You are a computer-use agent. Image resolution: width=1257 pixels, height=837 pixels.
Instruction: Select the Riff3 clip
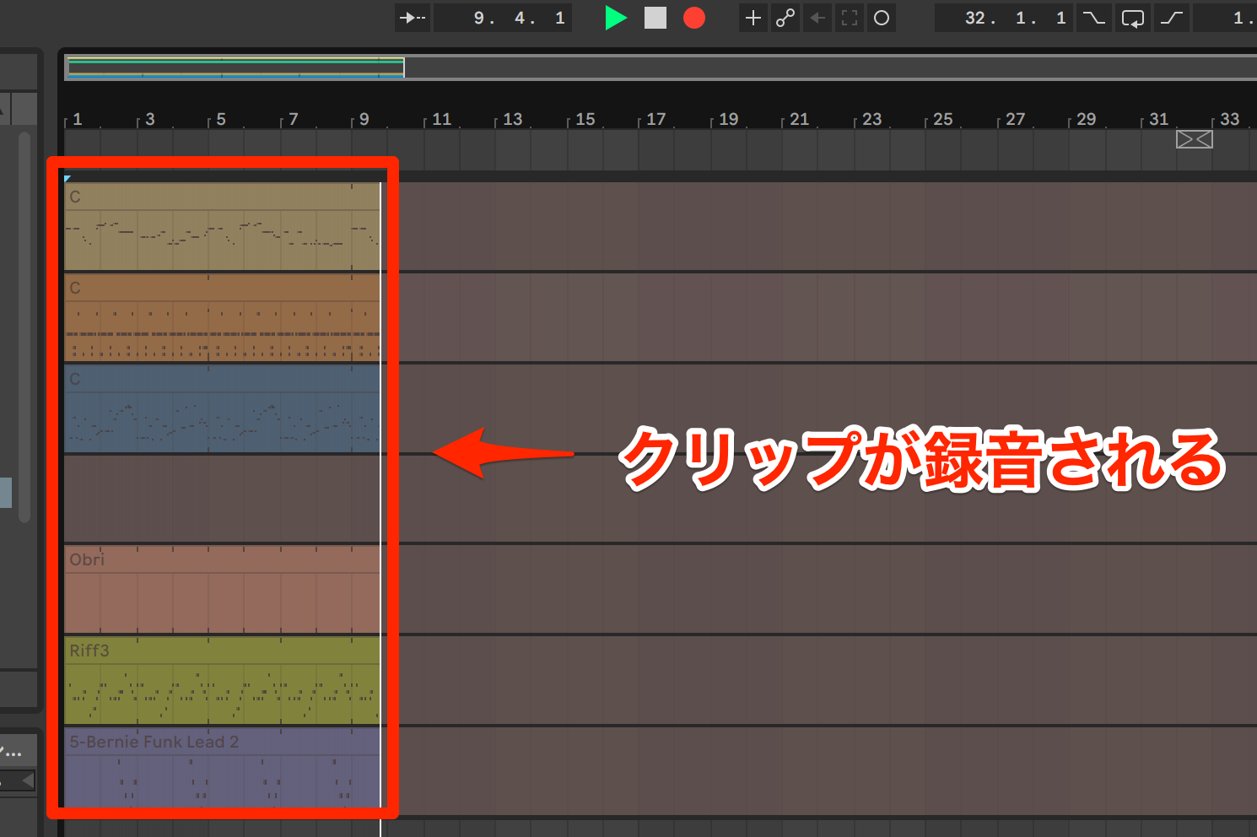tap(223, 681)
